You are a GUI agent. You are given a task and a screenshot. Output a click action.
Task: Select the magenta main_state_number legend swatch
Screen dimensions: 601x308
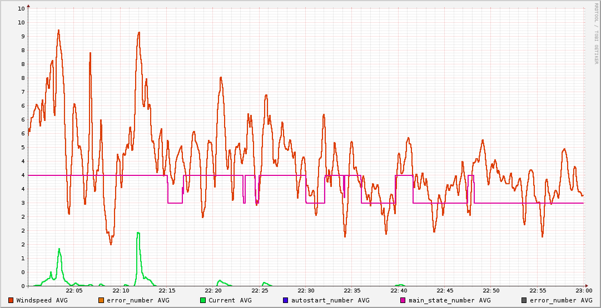point(403,300)
